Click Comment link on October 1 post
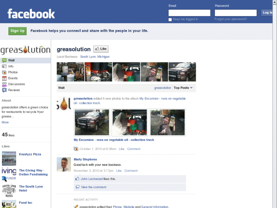 click(x=134, y=149)
